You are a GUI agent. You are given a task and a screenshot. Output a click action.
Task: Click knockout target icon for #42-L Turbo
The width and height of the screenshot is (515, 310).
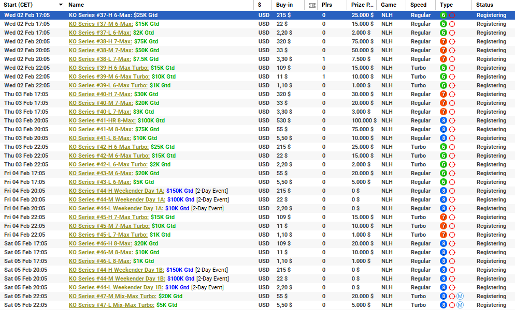coord(452,164)
